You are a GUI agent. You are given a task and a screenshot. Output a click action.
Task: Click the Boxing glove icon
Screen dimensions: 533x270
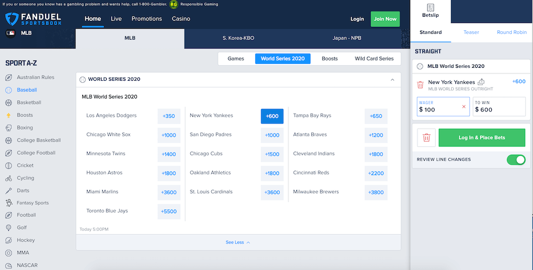coord(9,128)
